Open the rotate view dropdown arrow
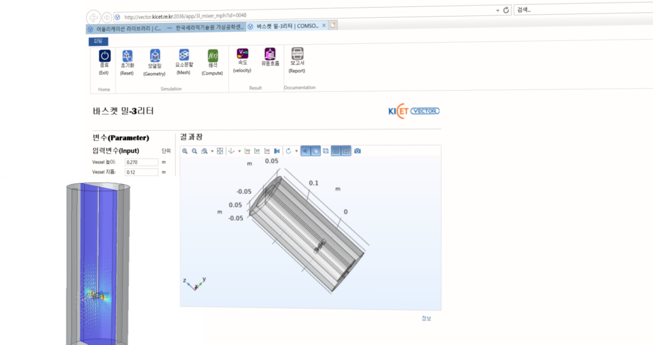The image size is (653, 345). point(296,151)
